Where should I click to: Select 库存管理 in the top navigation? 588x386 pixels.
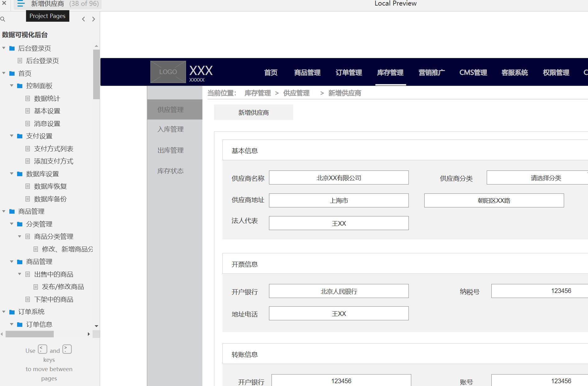pos(390,73)
